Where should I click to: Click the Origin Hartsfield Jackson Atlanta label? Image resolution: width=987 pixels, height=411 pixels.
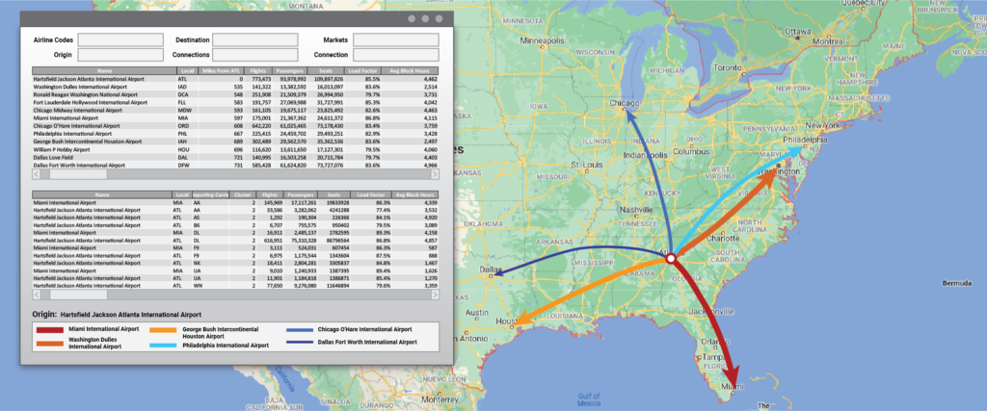pos(117,314)
